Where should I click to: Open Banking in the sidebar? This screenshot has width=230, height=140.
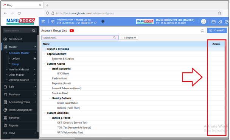coord(19,118)
